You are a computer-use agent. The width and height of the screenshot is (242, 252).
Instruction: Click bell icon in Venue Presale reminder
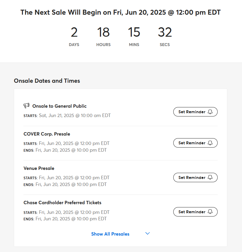point(210,177)
